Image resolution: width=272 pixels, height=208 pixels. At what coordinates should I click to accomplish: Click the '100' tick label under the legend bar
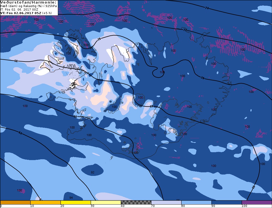point(244,206)
